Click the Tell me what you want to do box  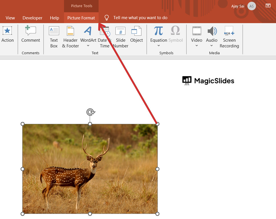[140, 18]
